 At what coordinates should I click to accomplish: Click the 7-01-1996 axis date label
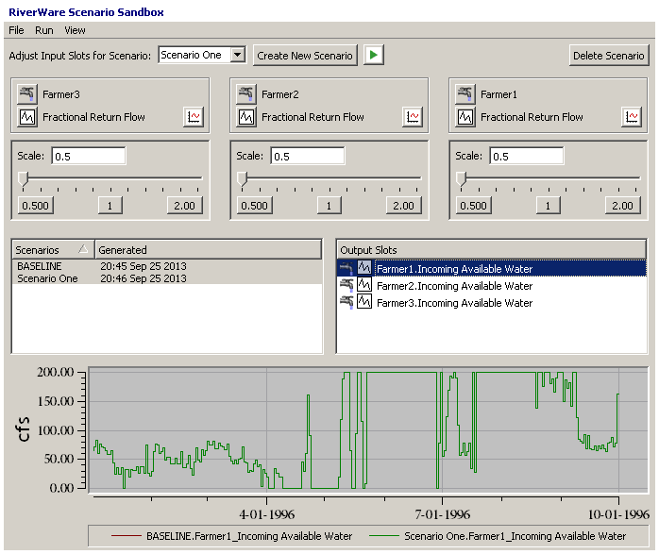click(x=443, y=514)
